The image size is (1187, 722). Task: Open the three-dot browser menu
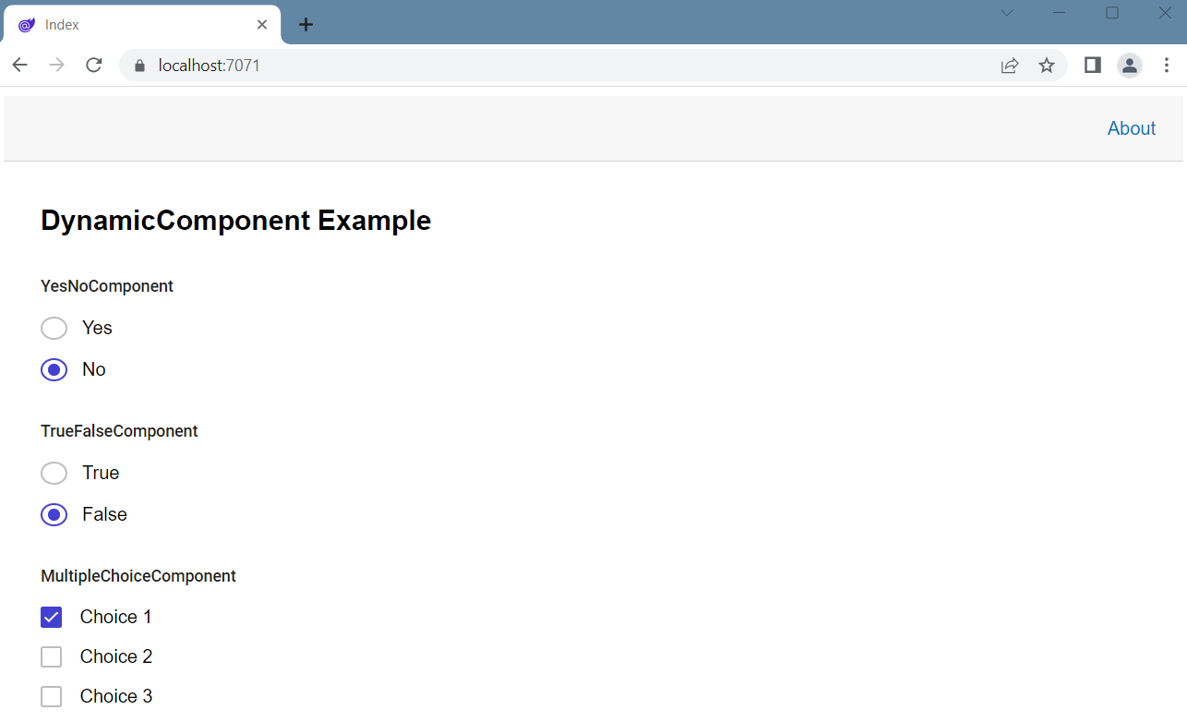pos(1167,65)
